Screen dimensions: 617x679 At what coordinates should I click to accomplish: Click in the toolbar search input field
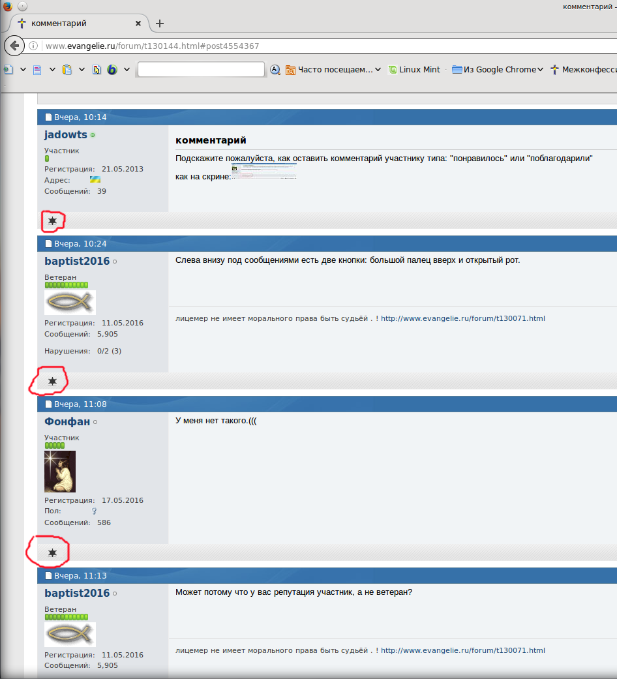[x=201, y=70]
